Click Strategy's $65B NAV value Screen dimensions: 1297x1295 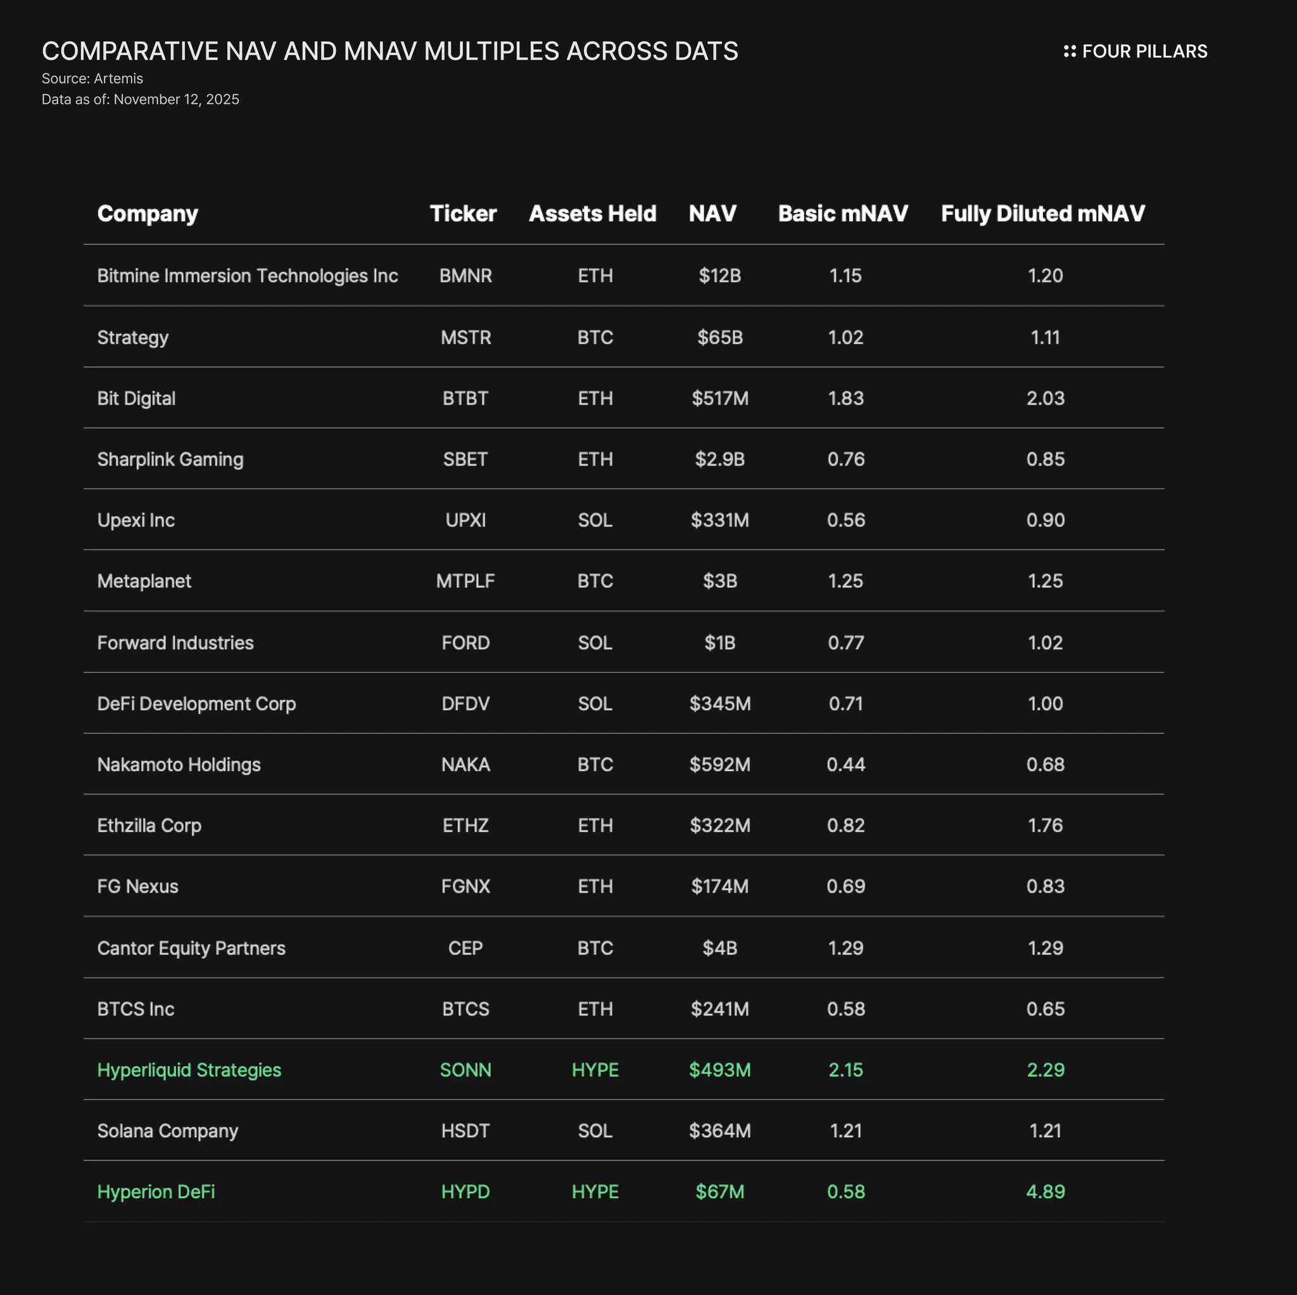point(719,337)
